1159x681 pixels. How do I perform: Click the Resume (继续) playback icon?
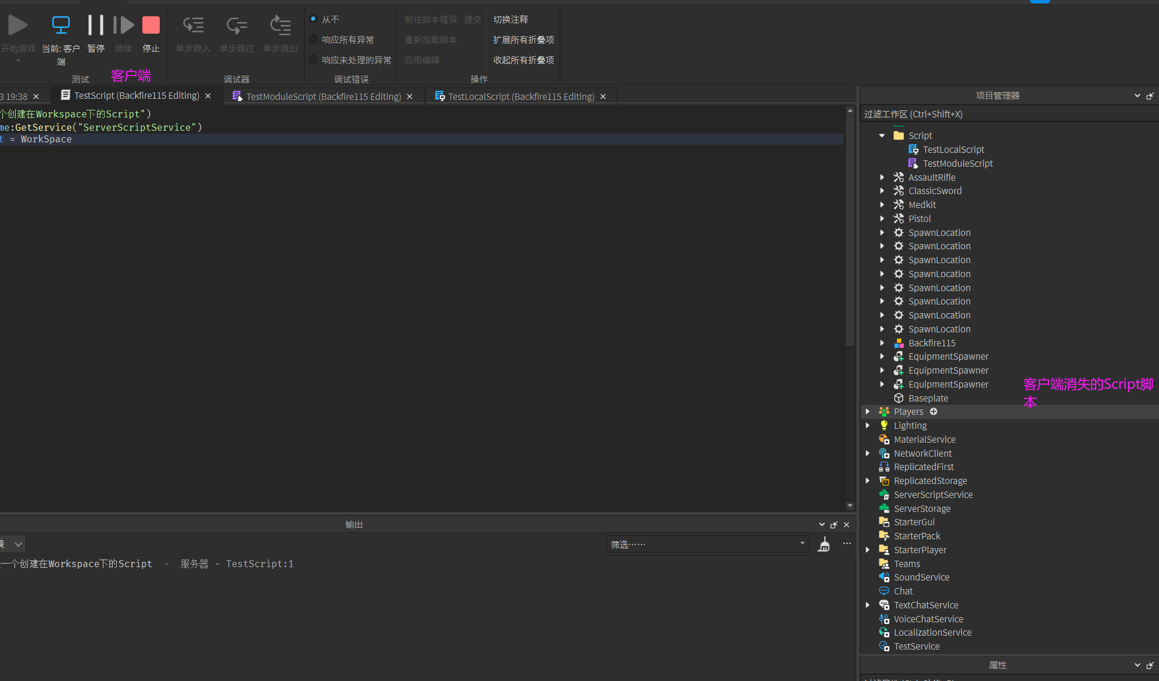pos(124,25)
